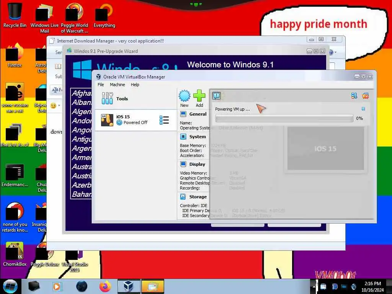
Task: Click the Powering VM up progress bar
Action: tap(284, 118)
